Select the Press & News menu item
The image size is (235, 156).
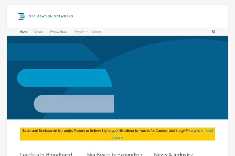[x=58, y=32]
